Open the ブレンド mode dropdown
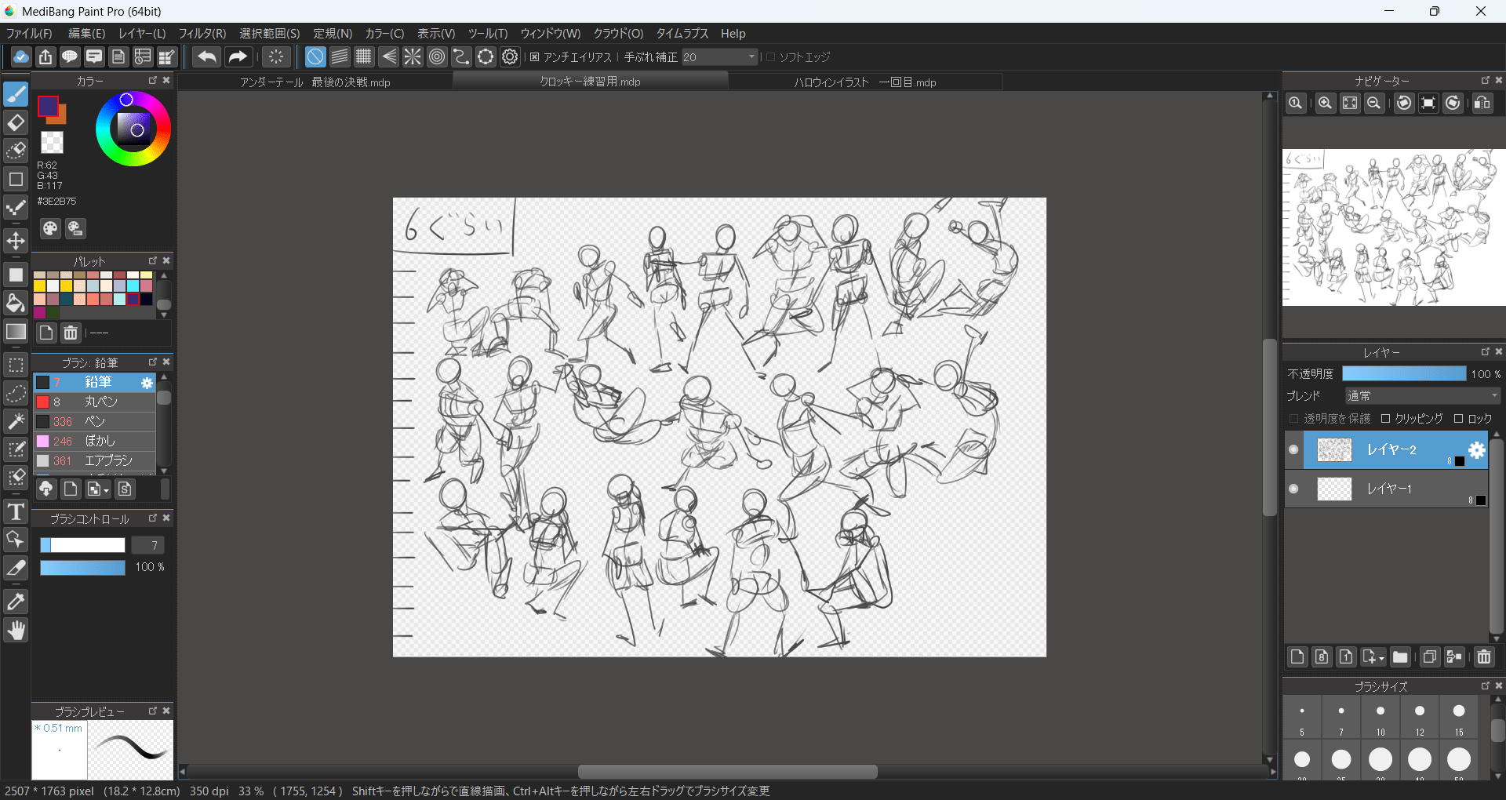 [x=1421, y=396]
